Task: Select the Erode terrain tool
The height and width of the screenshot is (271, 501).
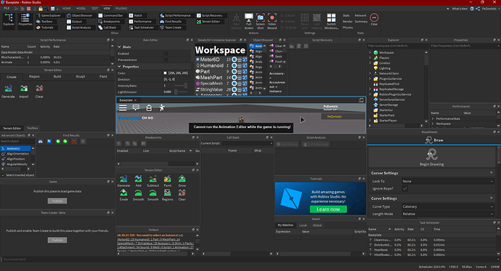Action: [x=123, y=195]
